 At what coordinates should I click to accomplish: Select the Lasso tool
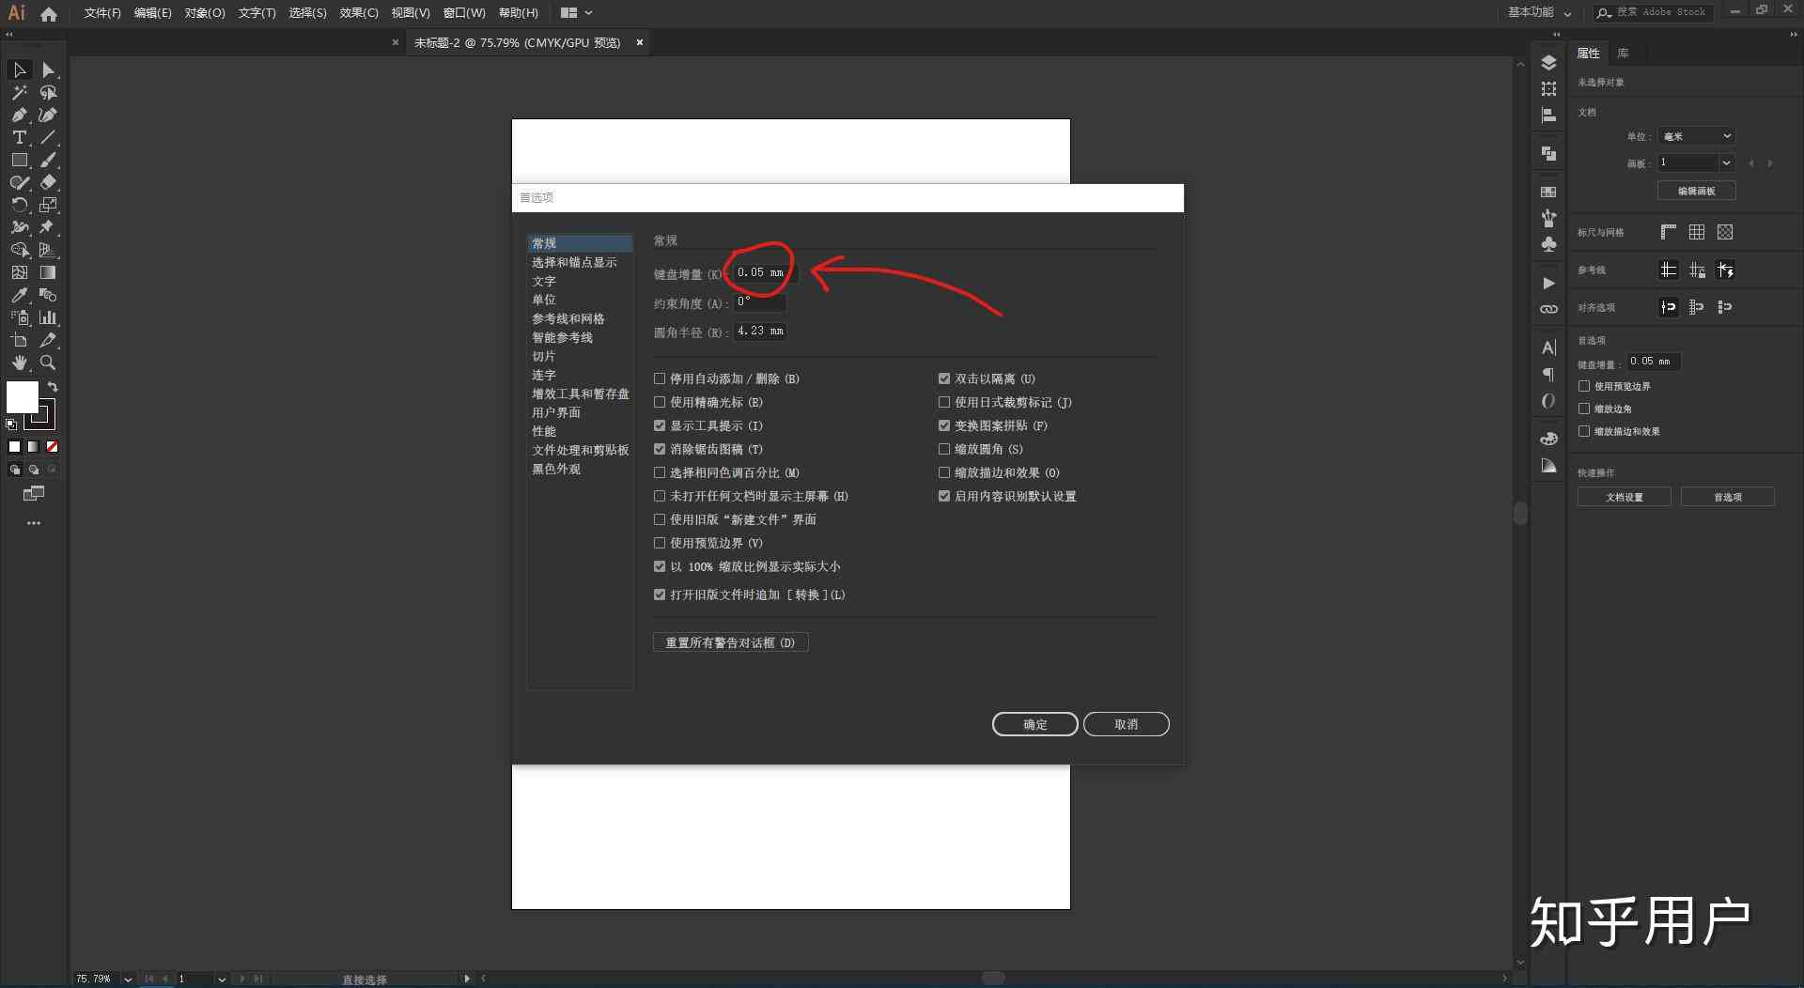[48, 93]
